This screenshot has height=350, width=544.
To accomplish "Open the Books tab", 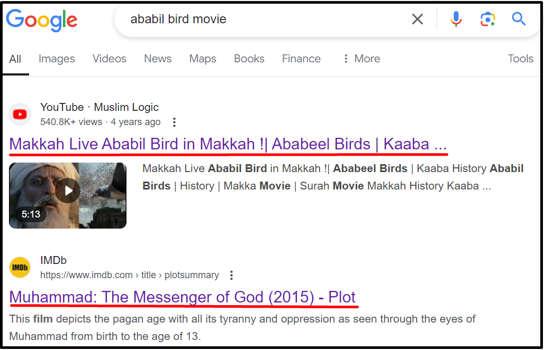I will 249,59.
